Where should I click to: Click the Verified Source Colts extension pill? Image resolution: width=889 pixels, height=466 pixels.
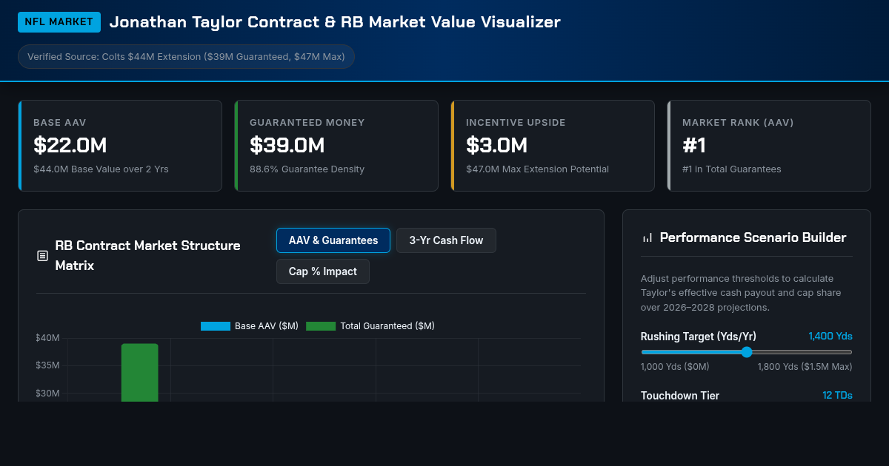click(x=186, y=57)
